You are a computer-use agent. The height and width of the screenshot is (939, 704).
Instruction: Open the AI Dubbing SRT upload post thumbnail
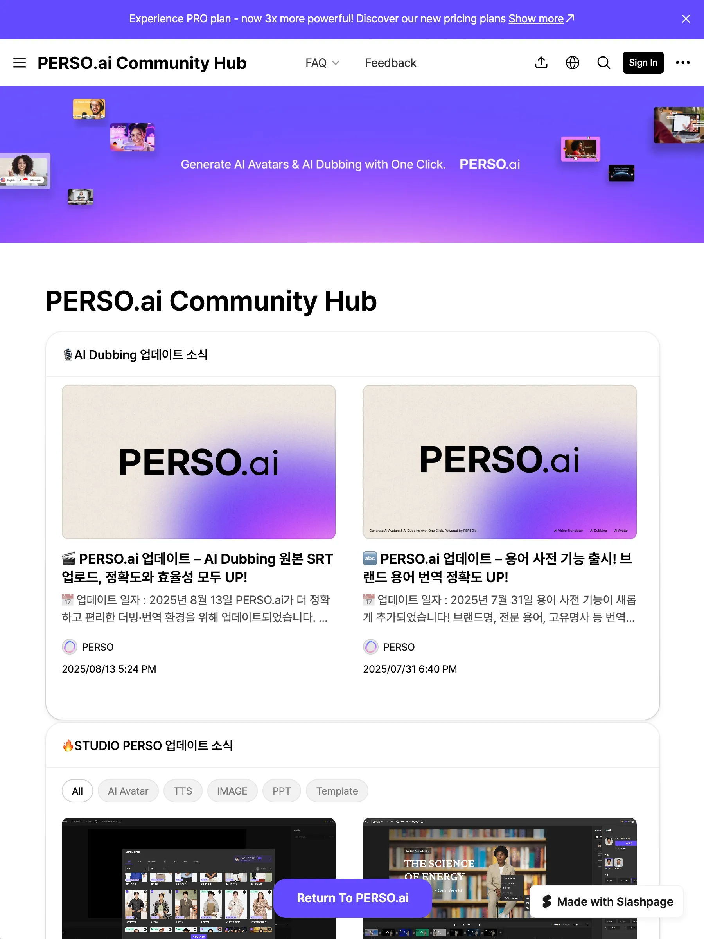199,462
